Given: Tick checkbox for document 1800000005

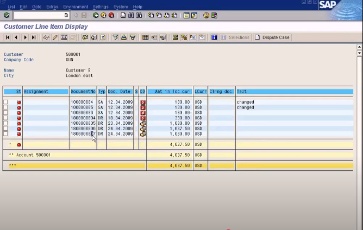Looking at the screenshot, I should 5,123.
